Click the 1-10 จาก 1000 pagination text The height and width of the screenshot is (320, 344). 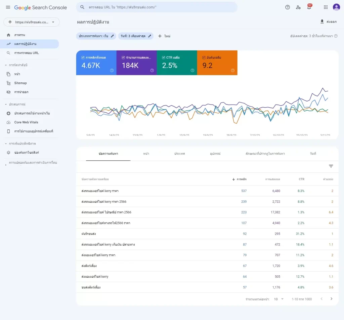[x=302, y=299]
